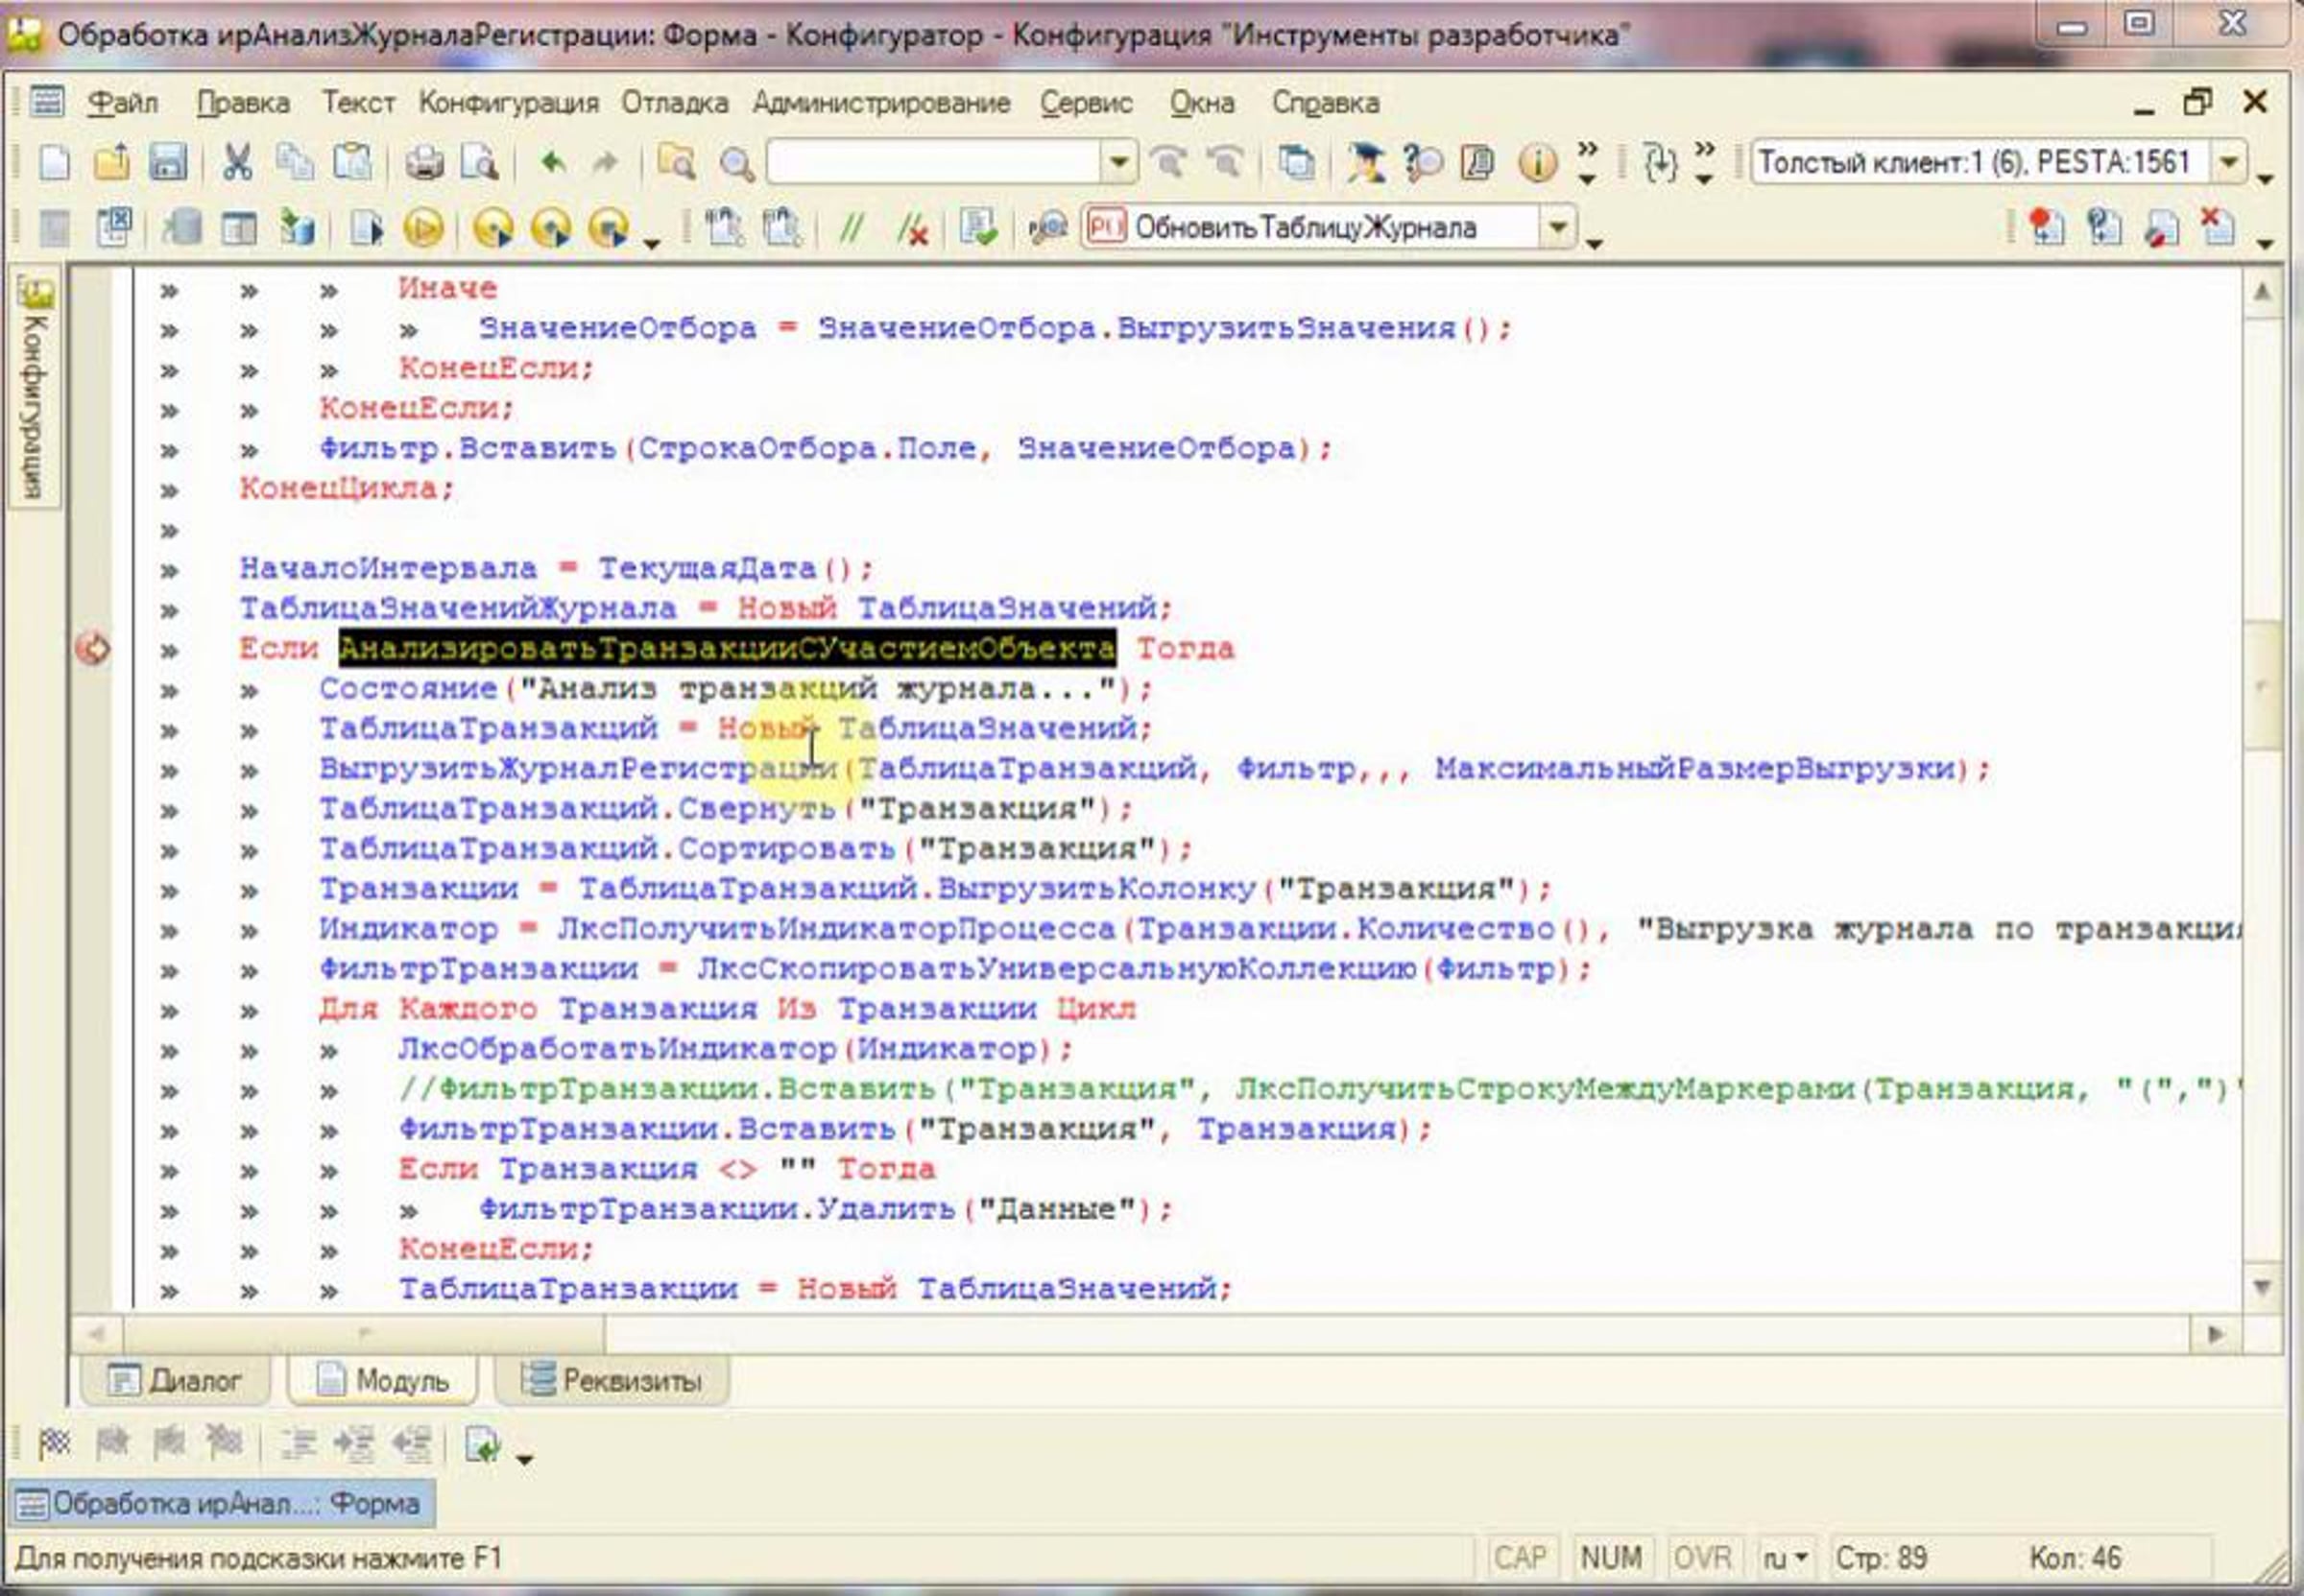Click the breakpoint marker on the Если line
Screen dimensions: 2304x1596
93,649
